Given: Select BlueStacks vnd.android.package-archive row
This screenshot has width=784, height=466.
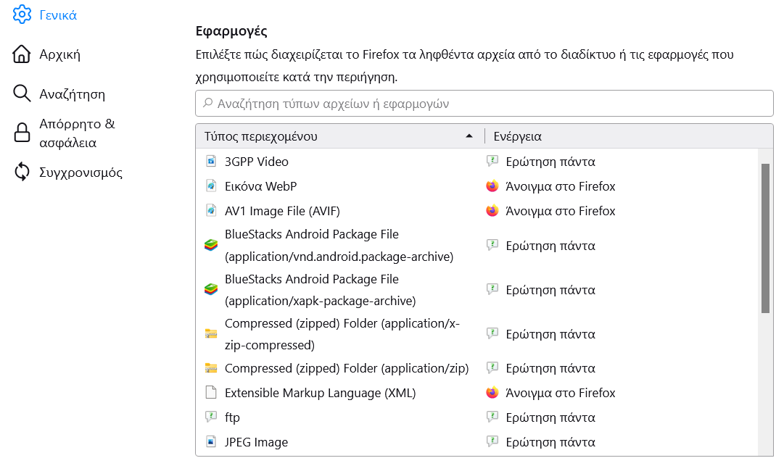Looking at the screenshot, I should [477, 245].
